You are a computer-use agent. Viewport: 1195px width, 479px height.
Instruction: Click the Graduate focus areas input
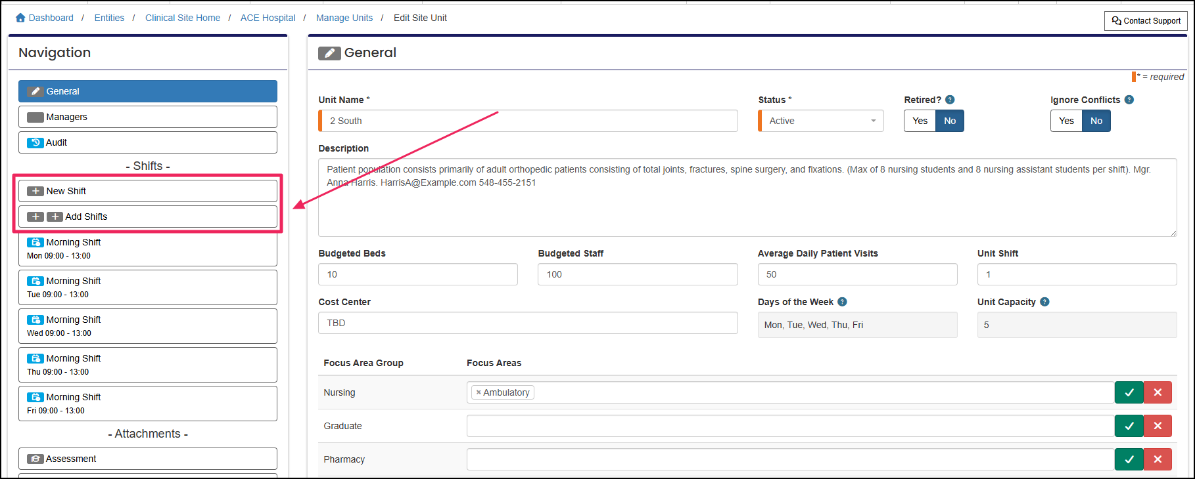[x=791, y=426]
